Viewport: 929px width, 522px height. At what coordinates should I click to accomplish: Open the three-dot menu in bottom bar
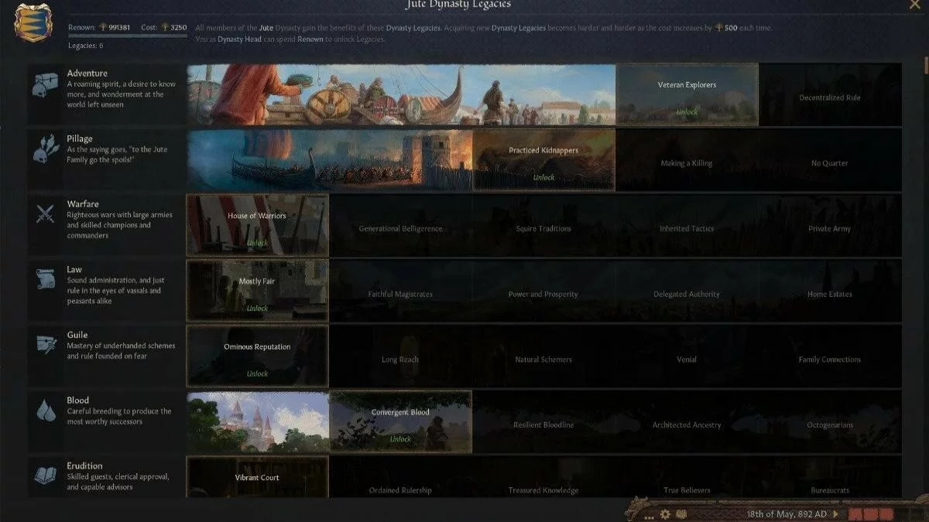click(649, 516)
